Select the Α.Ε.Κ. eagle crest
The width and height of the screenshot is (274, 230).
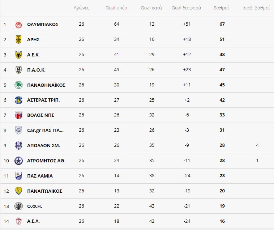click(18, 55)
